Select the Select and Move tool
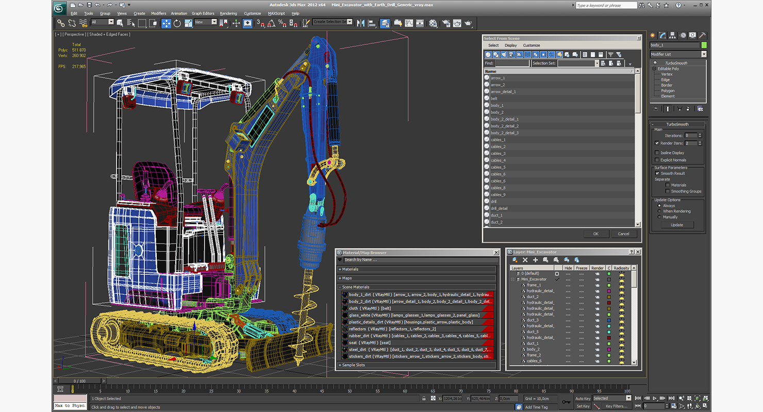This screenshot has width=763, height=412. coord(166,23)
